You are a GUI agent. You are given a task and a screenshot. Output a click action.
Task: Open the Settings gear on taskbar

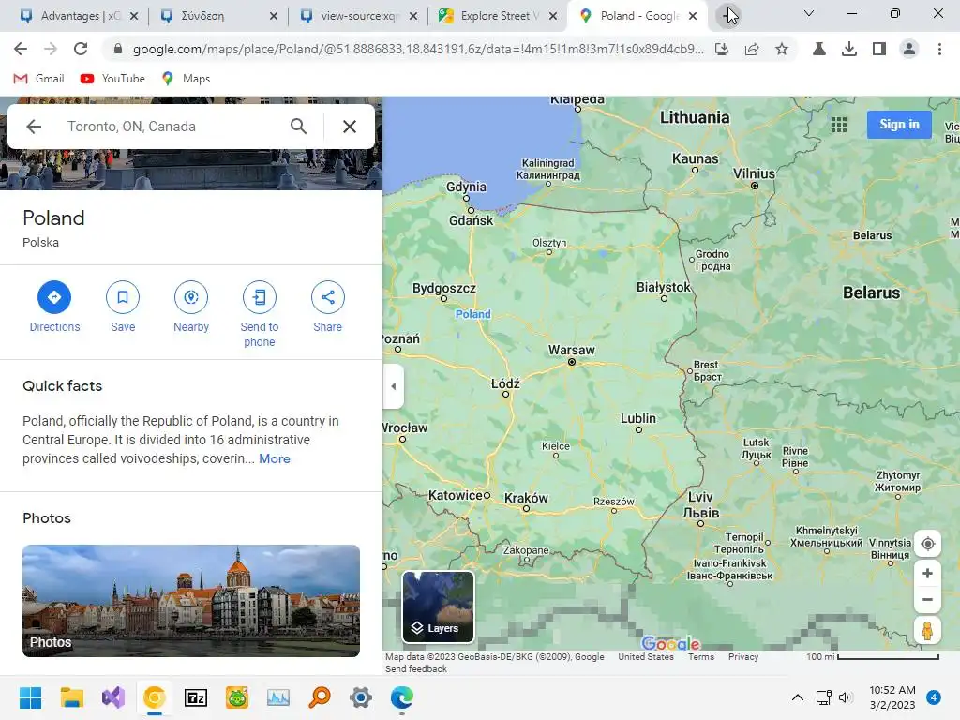[361, 697]
